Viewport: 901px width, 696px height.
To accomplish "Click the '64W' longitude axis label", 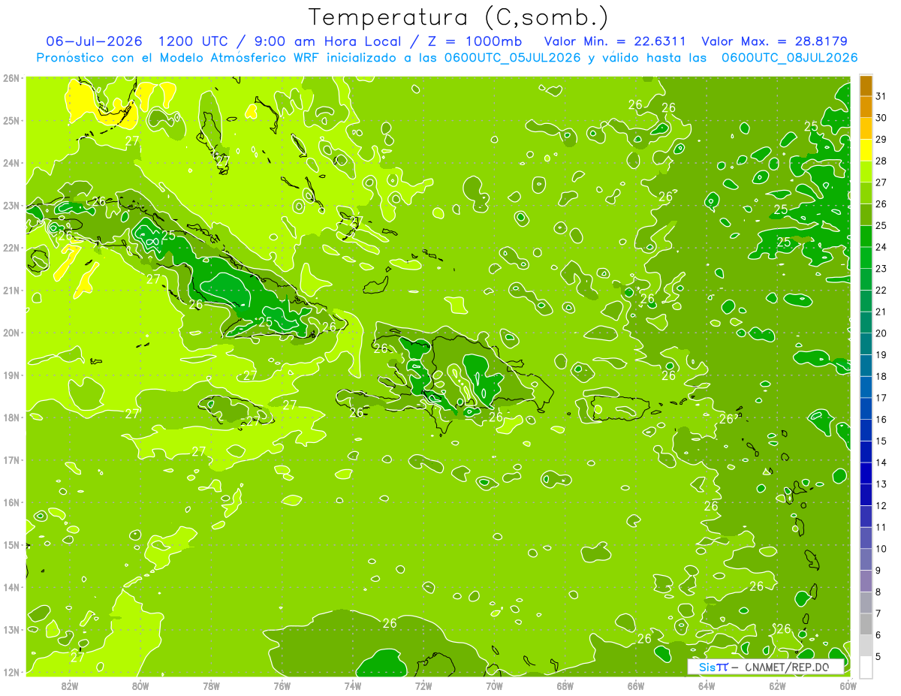I will [x=707, y=685].
